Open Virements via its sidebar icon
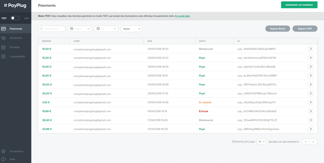 click(x=3, y=38)
